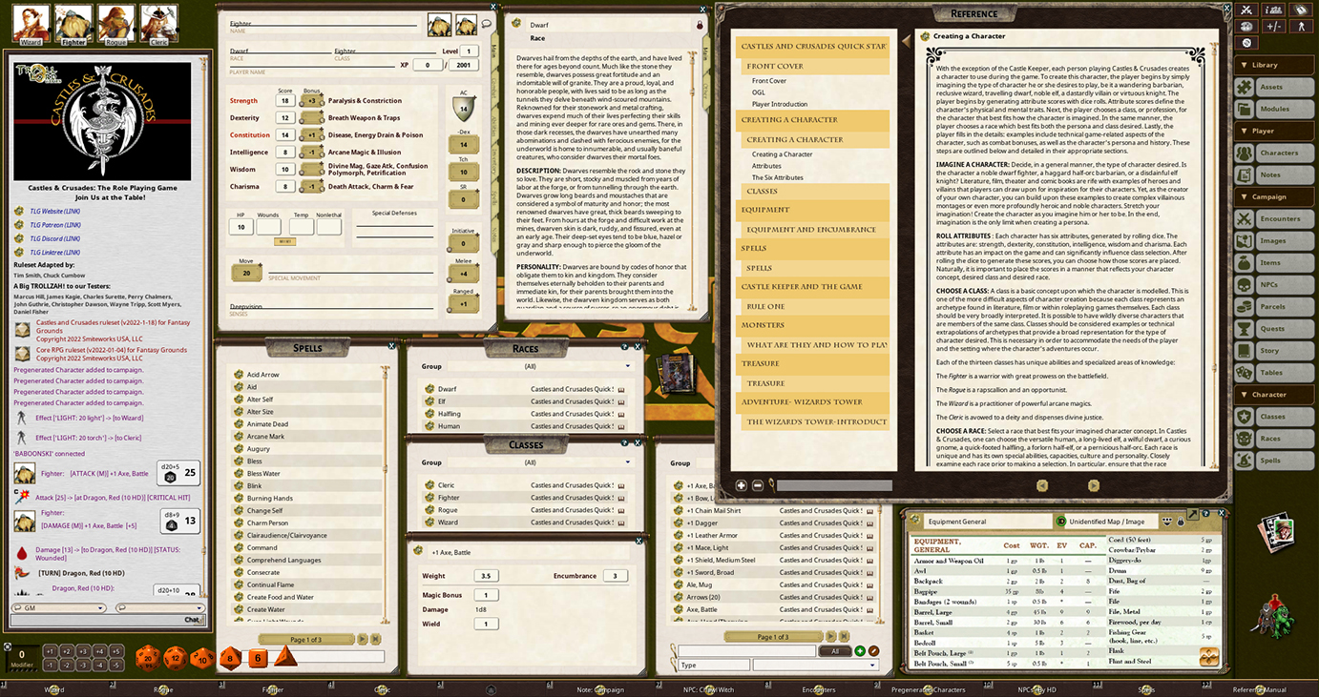Toggle the +3 modifier button

[x=83, y=651]
